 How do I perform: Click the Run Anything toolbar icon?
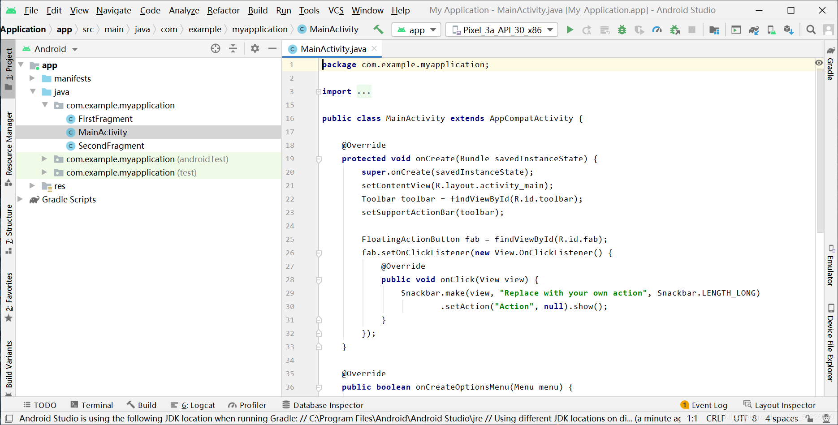point(736,30)
